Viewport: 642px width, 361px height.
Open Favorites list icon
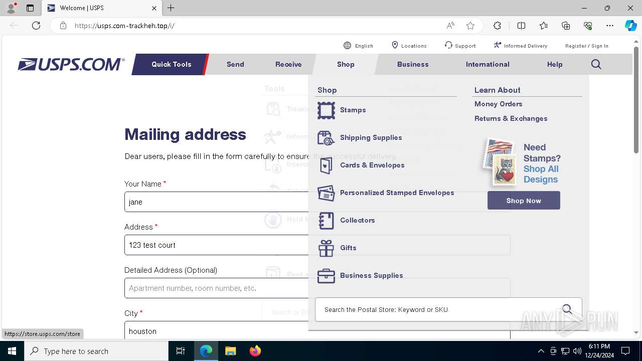point(544,26)
